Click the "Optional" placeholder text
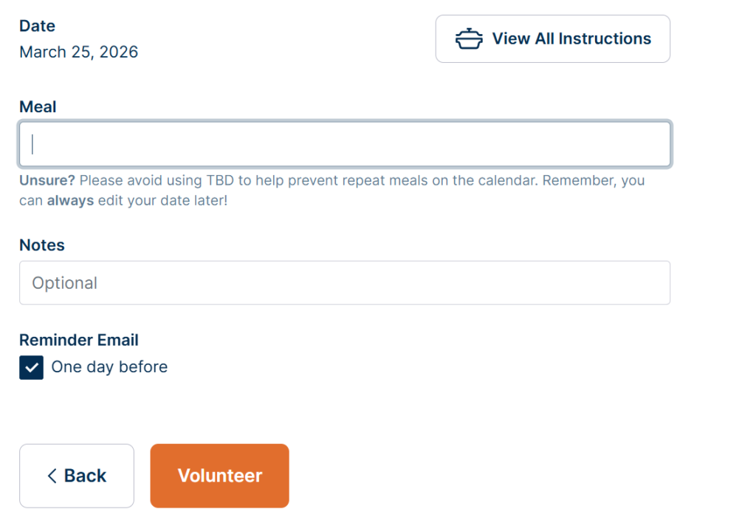Image resolution: width=756 pixels, height=526 pixels. (65, 283)
